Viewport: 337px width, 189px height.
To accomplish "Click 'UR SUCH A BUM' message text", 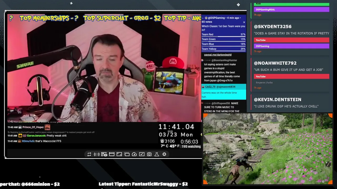I will coord(289,70).
